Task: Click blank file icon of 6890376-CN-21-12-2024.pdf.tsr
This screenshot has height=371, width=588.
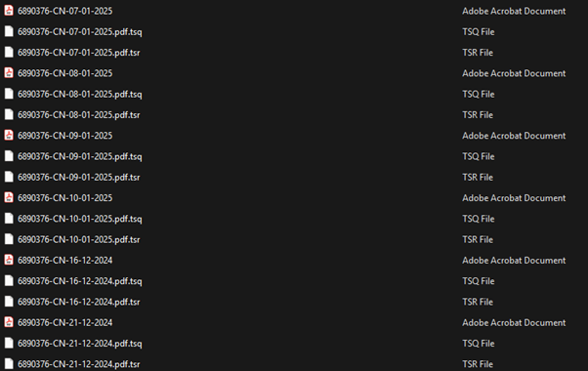Action: point(9,364)
